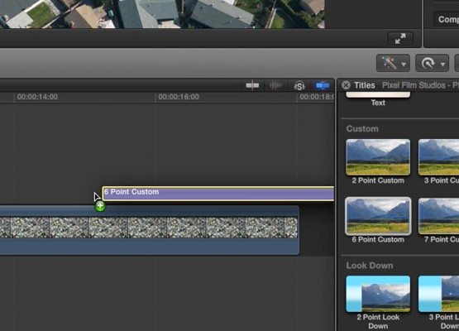
Task: Click the Titles browser heading
Action: coord(365,85)
